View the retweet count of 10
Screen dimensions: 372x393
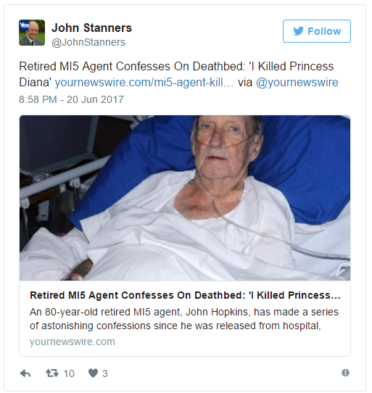click(x=69, y=373)
